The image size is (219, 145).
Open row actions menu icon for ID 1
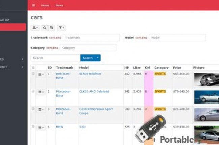pos(41,74)
